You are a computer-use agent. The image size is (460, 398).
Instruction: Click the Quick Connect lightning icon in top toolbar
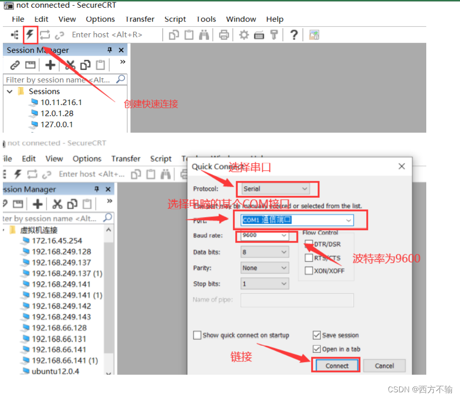tap(30, 35)
